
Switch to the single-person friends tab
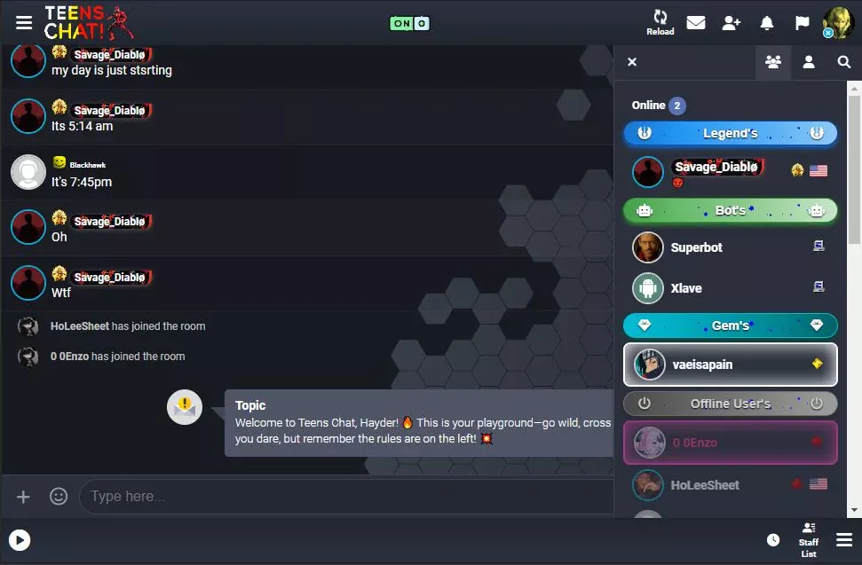(808, 62)
